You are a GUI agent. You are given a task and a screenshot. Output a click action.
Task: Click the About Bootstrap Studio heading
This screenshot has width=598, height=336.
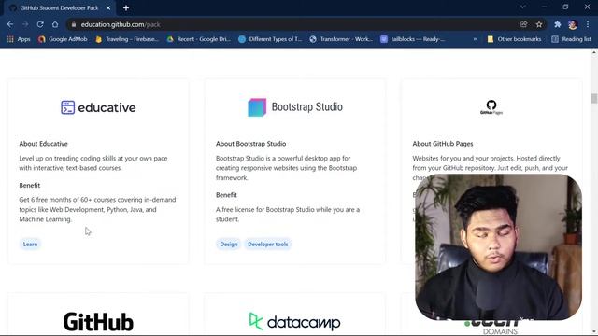[251, 144]
